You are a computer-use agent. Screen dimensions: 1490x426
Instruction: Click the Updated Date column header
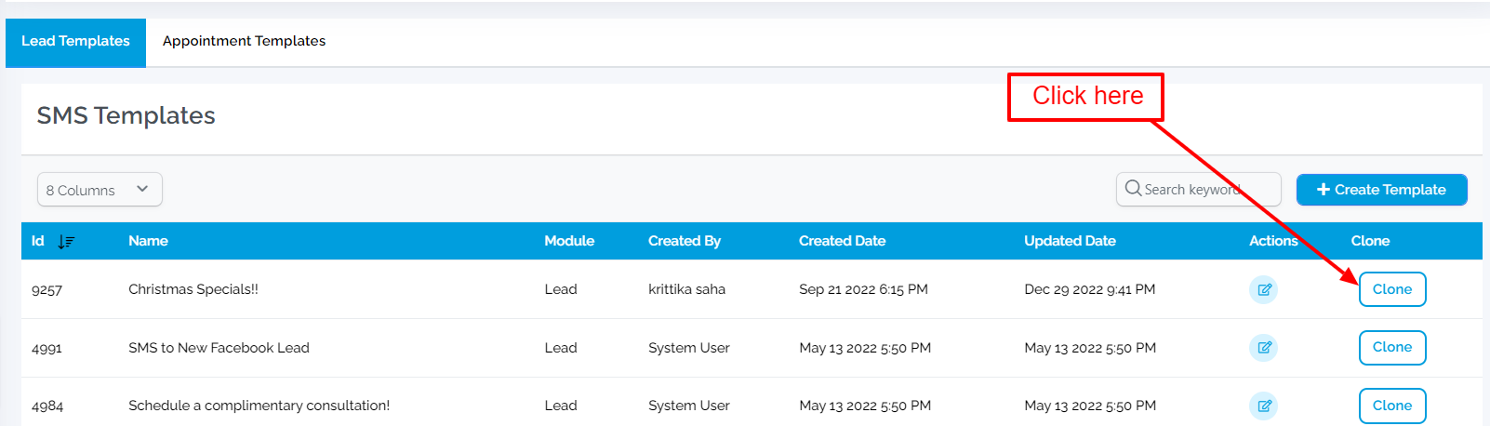1070,241
